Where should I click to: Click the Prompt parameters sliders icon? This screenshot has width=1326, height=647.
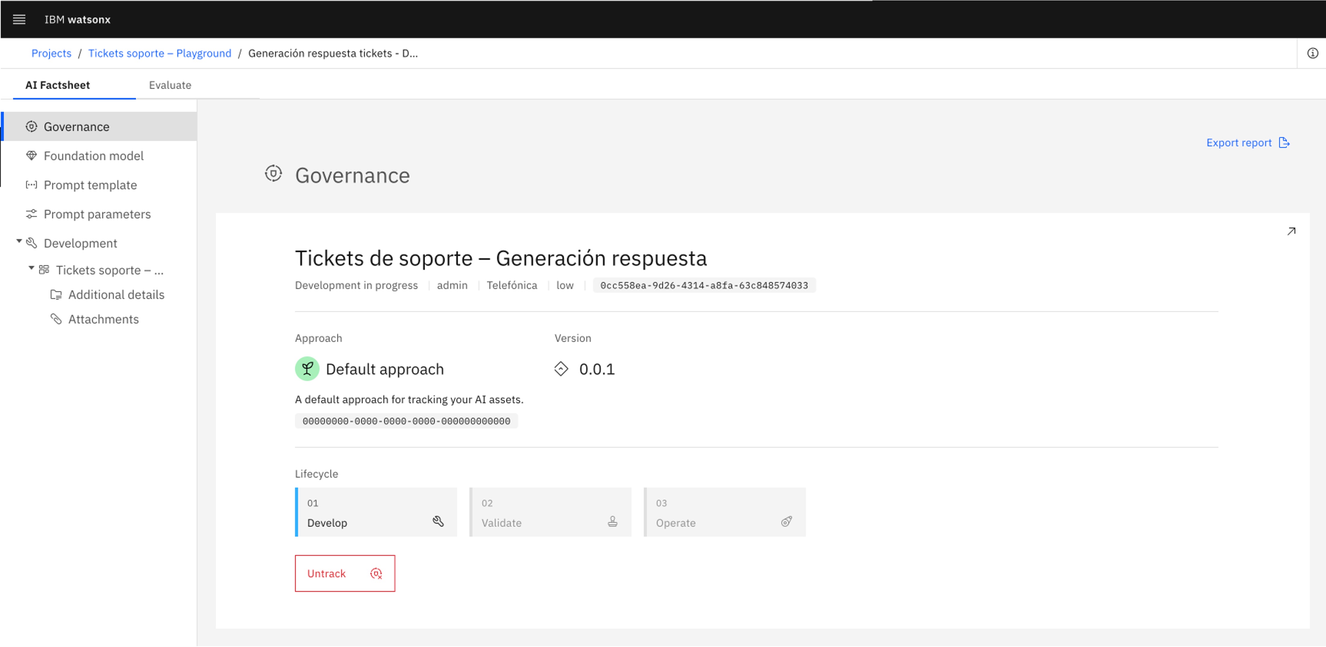[31, 214]
